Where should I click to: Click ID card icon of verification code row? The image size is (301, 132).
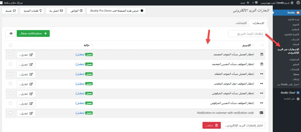pyautogui.click(x=261, y=113)
